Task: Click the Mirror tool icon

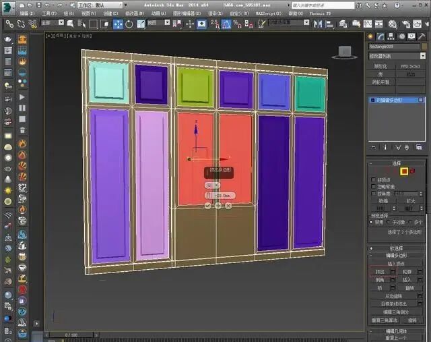Action: pos(318,24)
